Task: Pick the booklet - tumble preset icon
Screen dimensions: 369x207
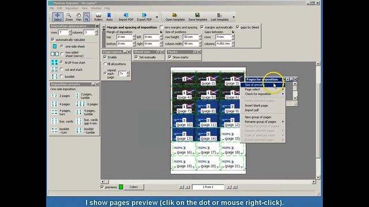Action: (x=79, y=131)
